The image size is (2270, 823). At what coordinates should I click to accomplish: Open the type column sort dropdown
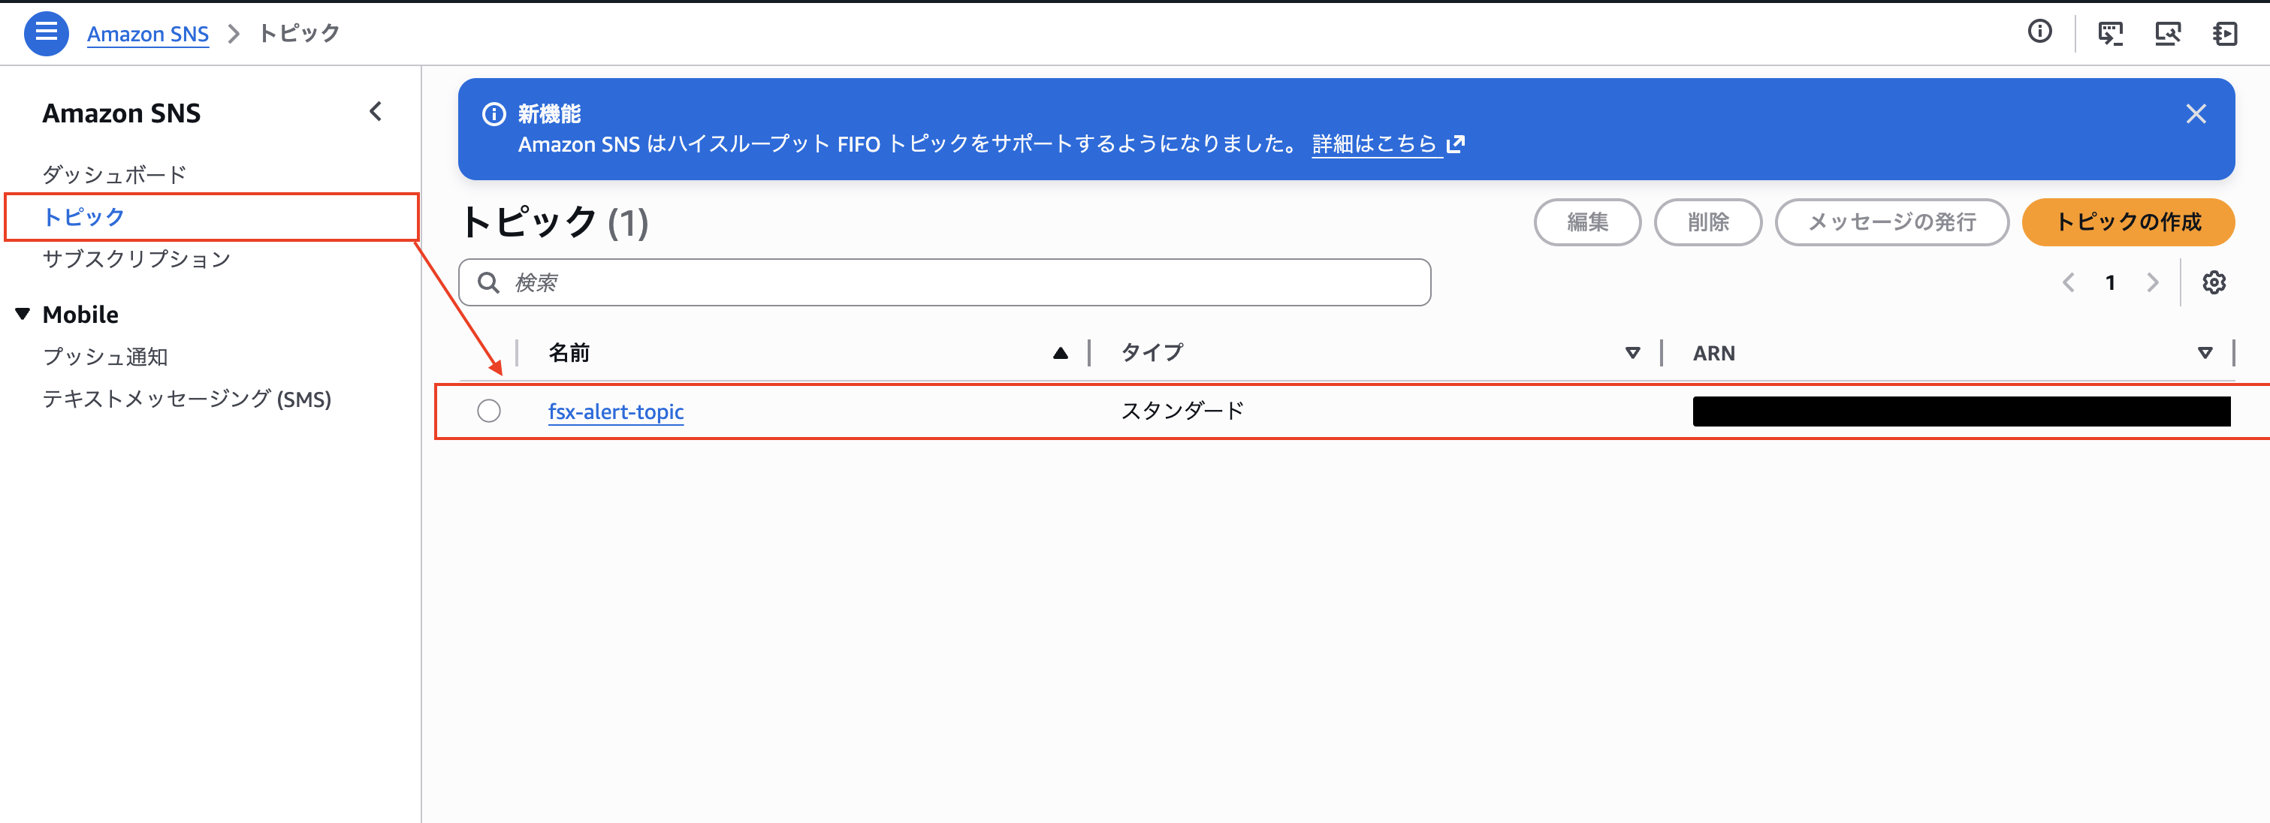coord(1632,354)
